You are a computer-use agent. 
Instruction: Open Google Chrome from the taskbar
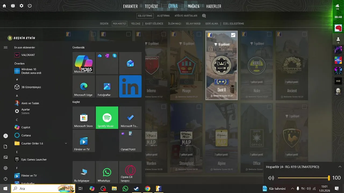148,189
